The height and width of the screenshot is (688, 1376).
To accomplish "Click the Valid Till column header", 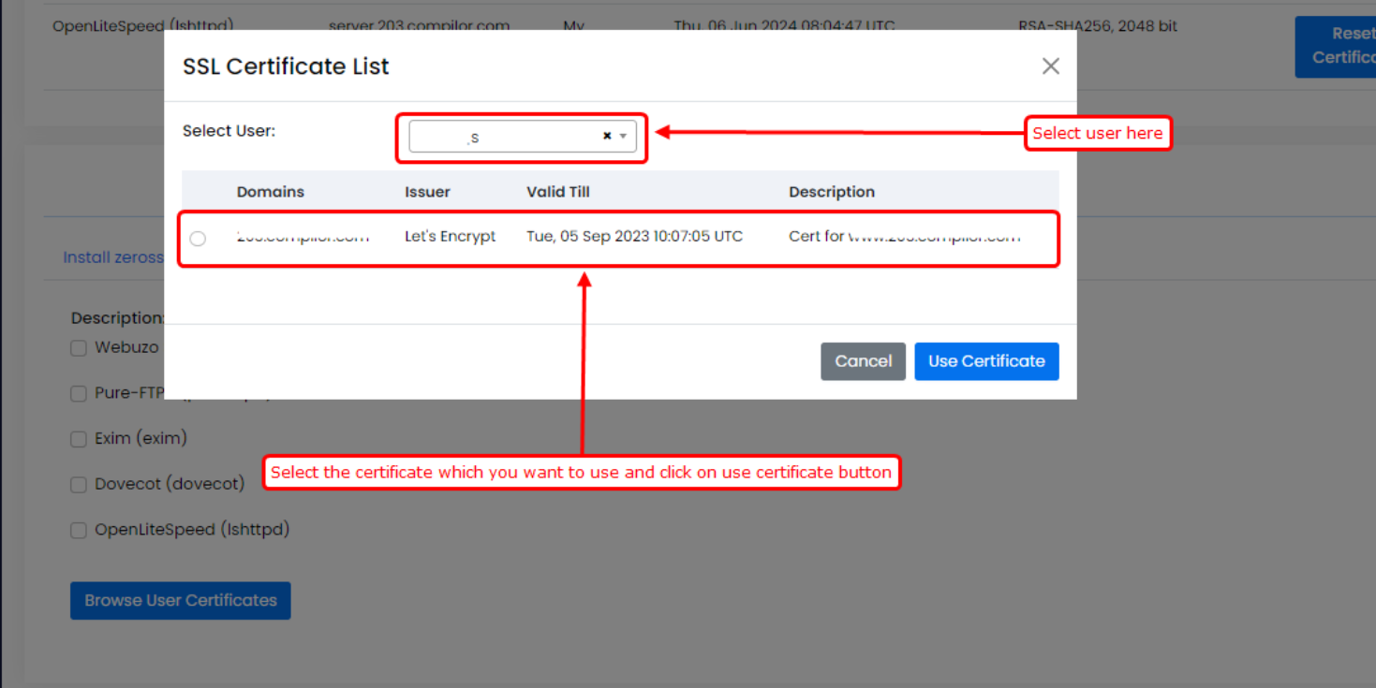I will (557, 192).
